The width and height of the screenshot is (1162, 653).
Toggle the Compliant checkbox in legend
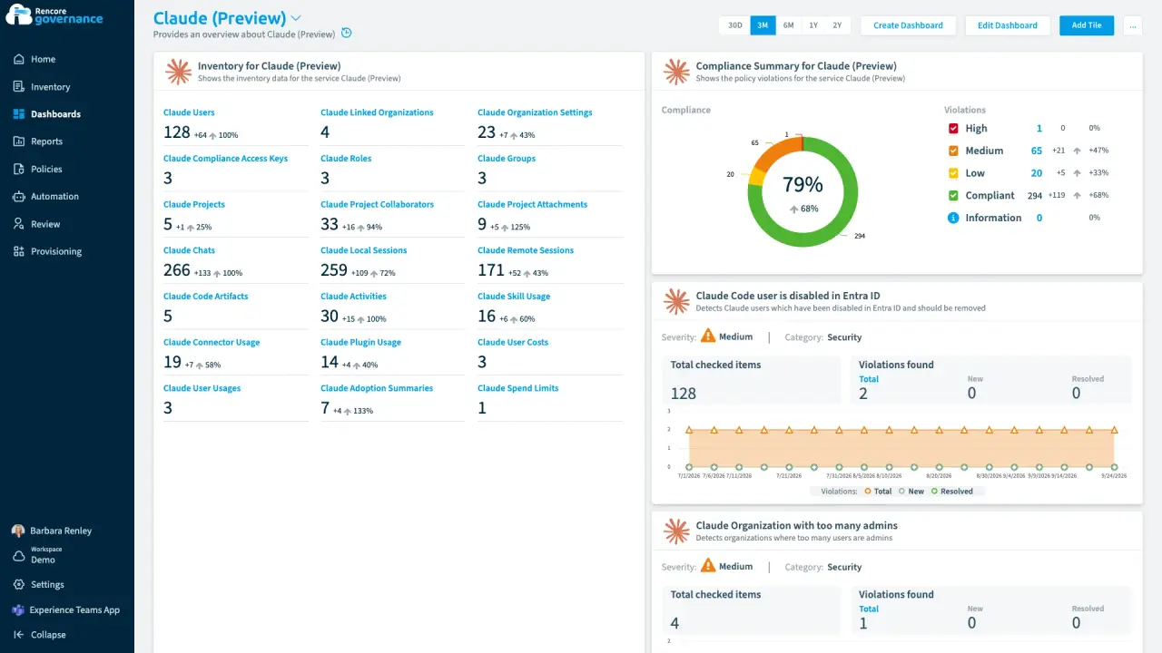pos(953,195)
